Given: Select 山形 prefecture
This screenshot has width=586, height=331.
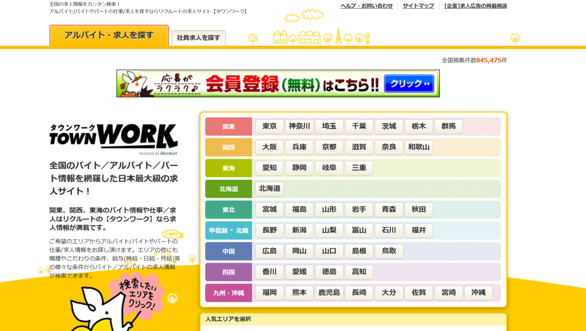Looking at the screenshot, I should (x=329, y=210).
